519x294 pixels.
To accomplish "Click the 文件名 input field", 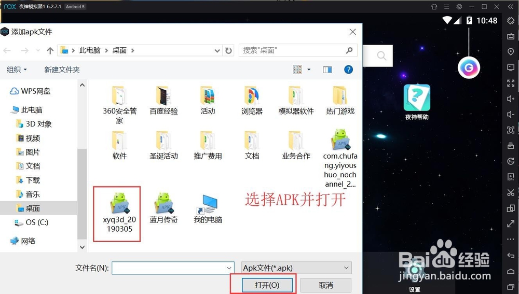I will coord(173,268).
